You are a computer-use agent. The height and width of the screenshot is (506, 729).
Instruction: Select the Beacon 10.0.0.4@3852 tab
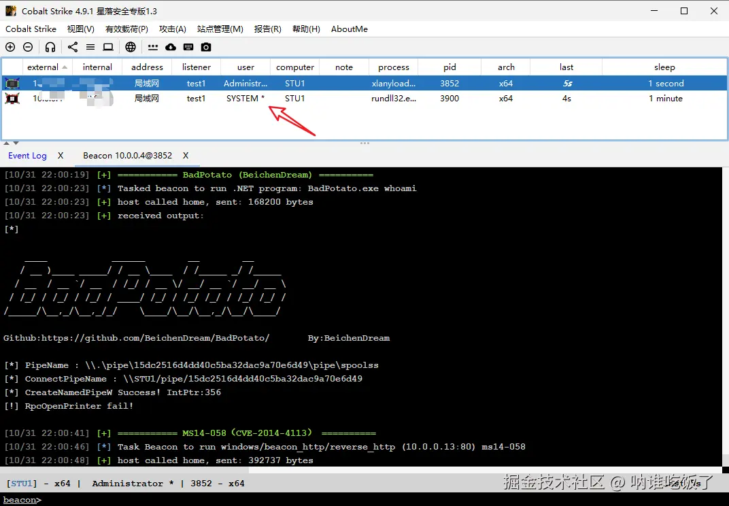coord(127,156)
